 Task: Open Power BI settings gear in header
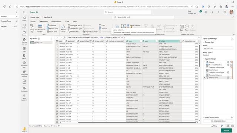coord(206,12)
